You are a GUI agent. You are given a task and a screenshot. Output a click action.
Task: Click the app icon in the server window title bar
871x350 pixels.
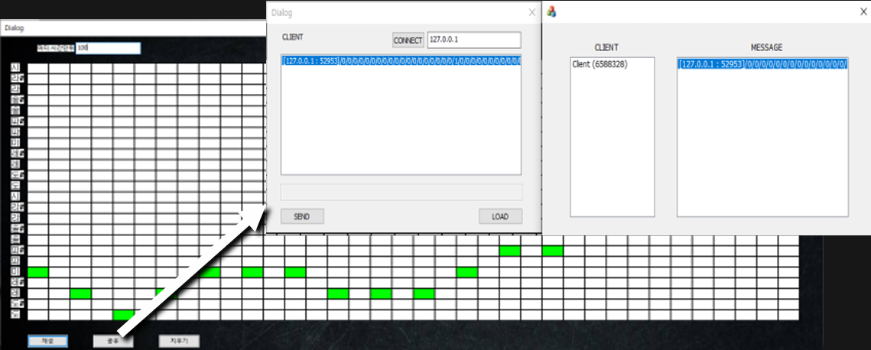pos(551,11)
